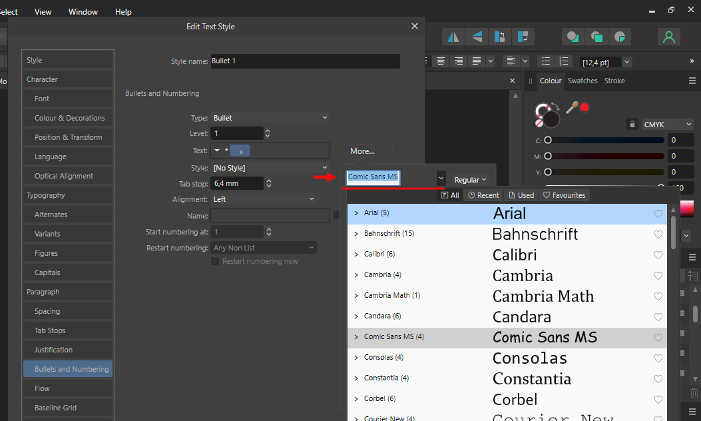Switch to the Colour tab

(x=551, y=81)
